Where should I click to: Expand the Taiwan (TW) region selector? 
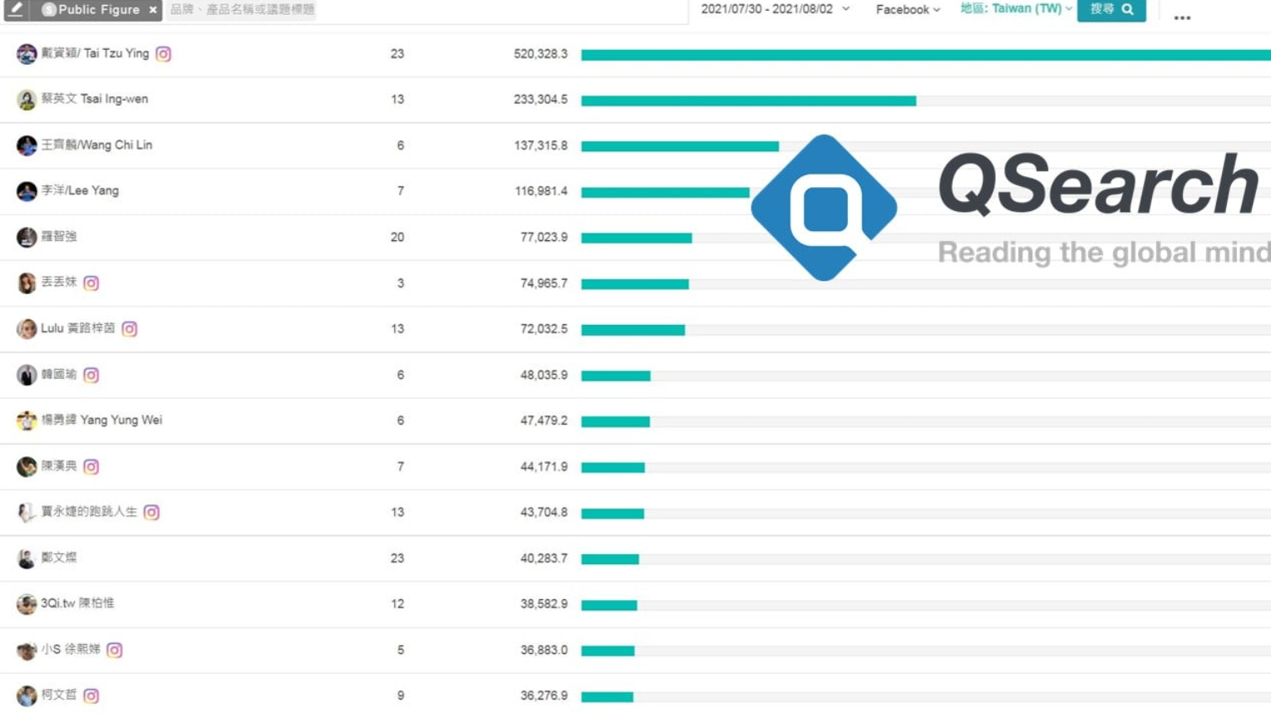coord(1016,9)
